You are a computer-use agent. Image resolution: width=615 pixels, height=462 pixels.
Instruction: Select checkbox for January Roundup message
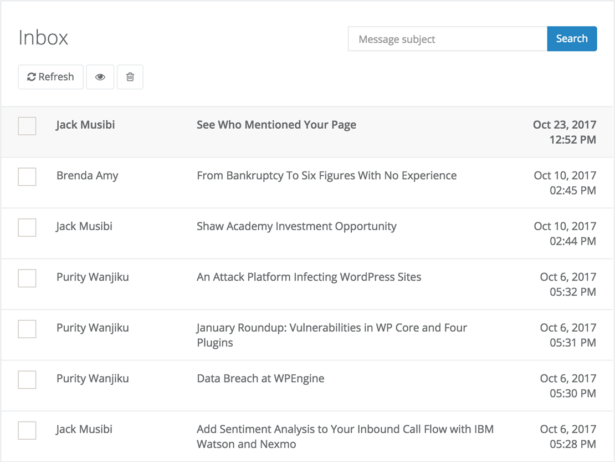coord(27,329)
